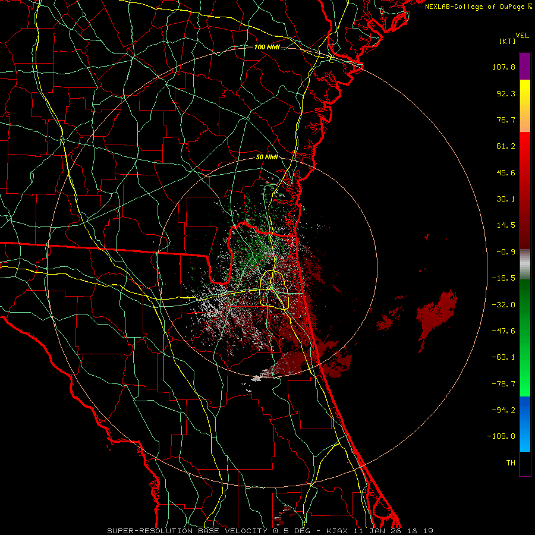Image resolution: width=535 pixels, height=535 pixels.
Task: Click the -63.1 legend value
Action: pyautogui.click(x=503, y=357)
